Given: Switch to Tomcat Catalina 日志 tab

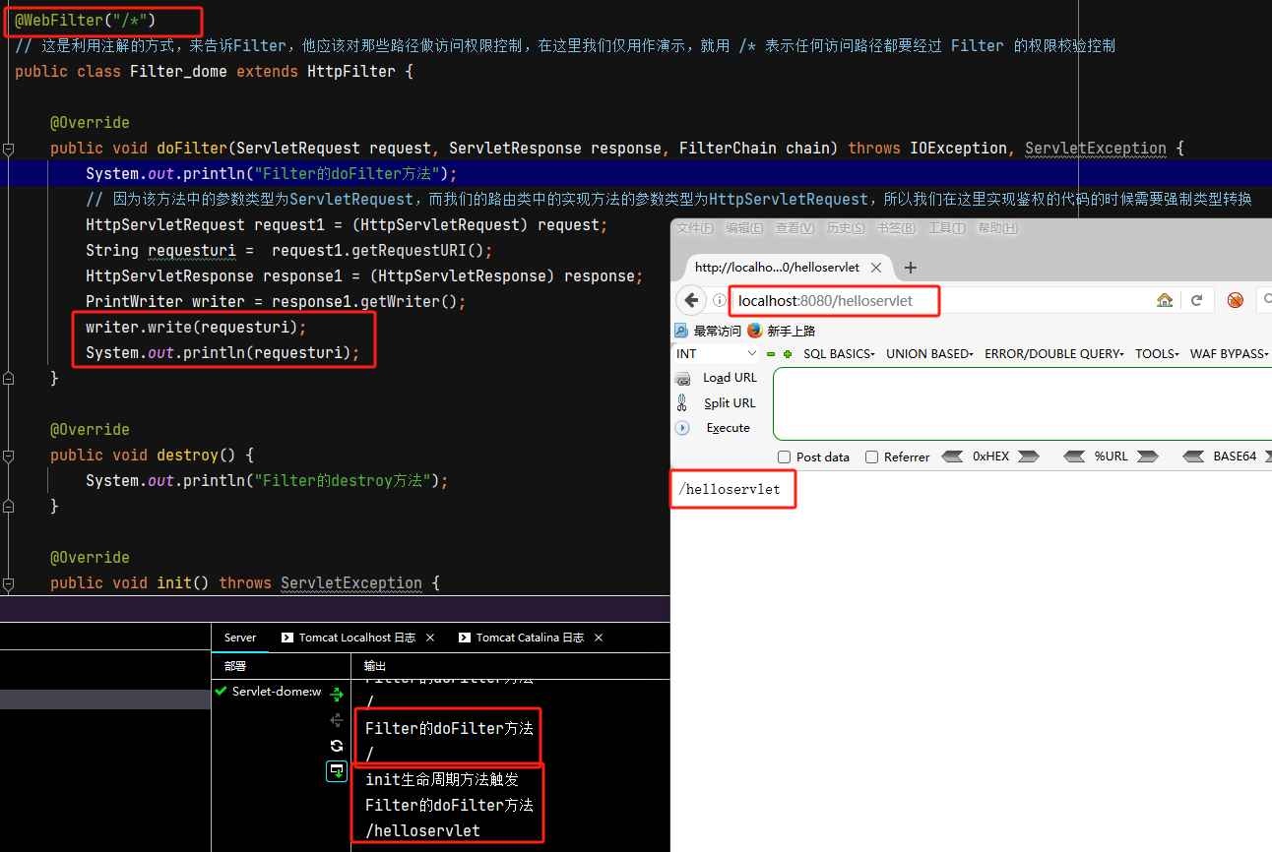Looking at the screenshot, I should coord(522,638).
